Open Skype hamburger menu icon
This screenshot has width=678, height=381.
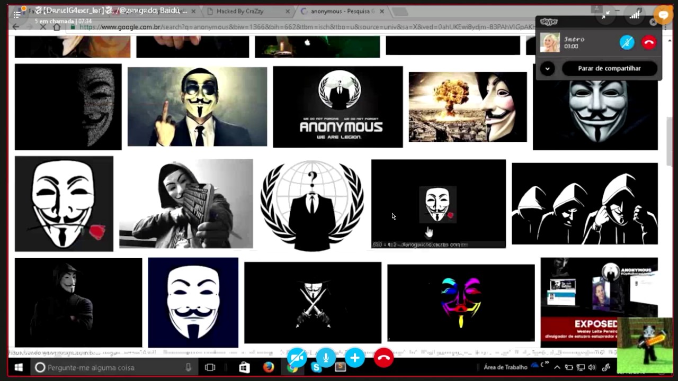(17, 14)
